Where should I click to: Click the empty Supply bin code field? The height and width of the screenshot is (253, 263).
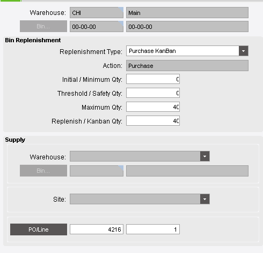coord(97,171)
